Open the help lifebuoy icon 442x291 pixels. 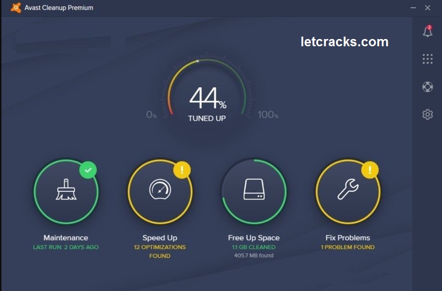pyautogui.click(x=428, y=87)
